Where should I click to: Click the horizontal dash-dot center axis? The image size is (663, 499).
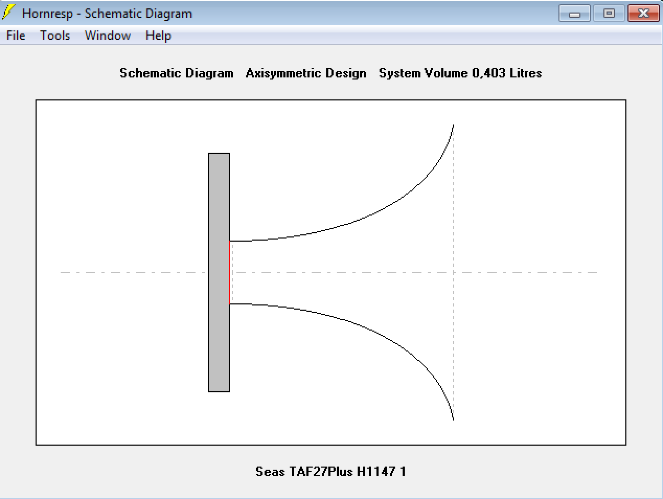coord(131,273)
